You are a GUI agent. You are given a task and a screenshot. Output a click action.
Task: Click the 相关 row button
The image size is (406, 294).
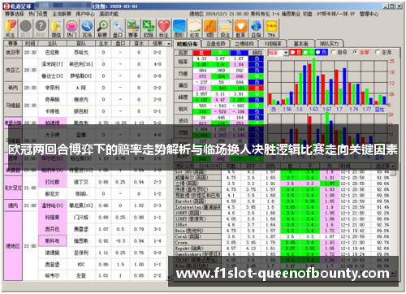point(183,109)
